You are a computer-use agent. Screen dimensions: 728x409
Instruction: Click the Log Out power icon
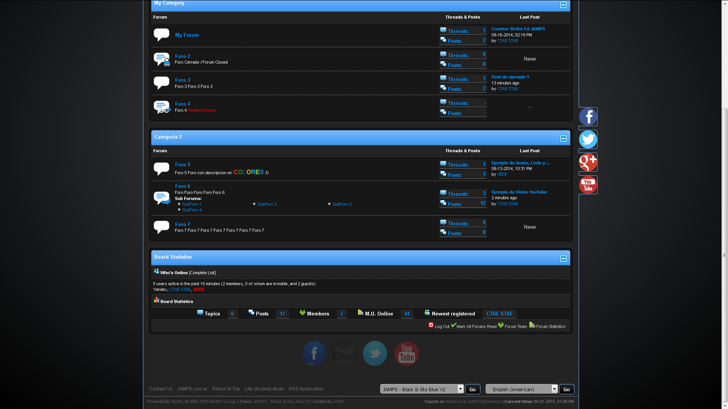[431, 325]
